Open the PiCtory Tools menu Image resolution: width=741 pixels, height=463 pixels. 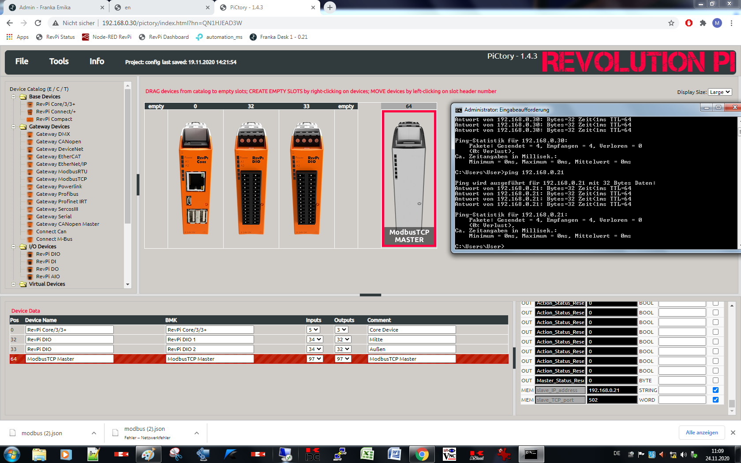tap(59, 61)
